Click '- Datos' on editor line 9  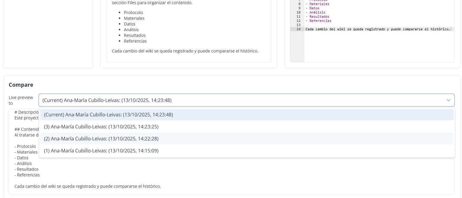pos(313,8)
